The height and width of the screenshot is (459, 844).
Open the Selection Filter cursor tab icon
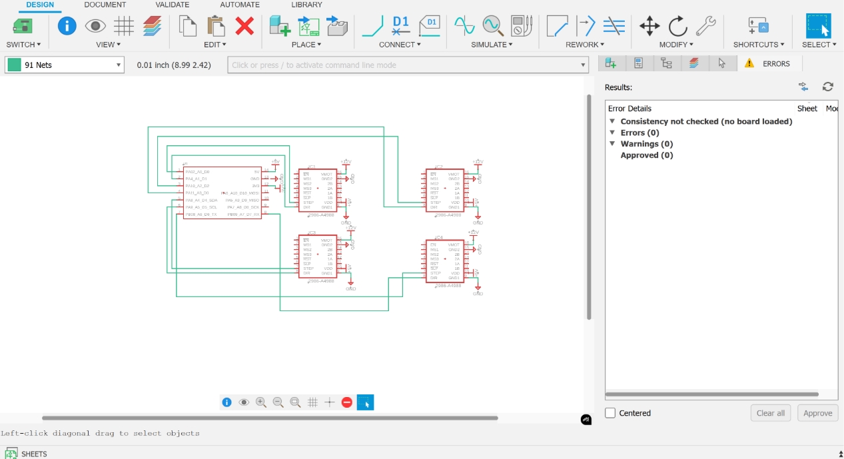coord(722,63)
